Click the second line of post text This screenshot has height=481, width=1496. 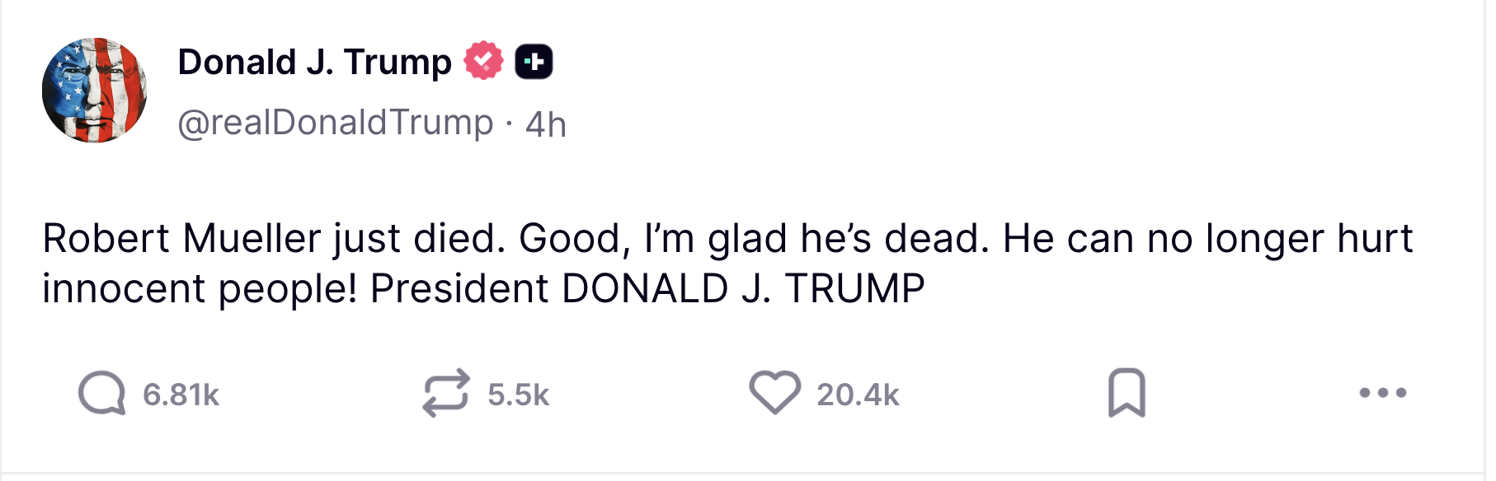point(482,289)
